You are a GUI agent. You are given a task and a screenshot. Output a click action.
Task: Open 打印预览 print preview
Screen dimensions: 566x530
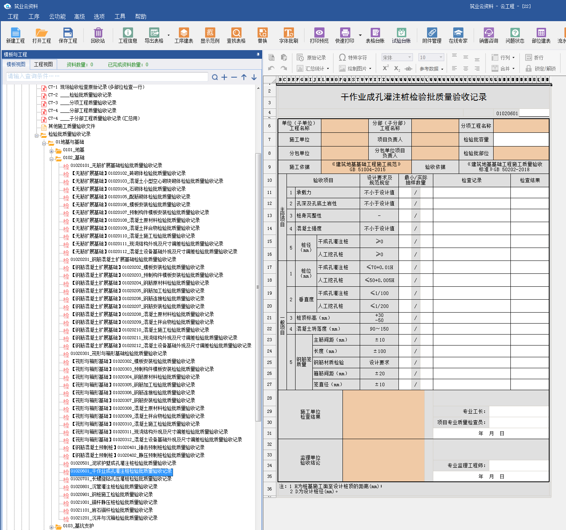[319, 35]
